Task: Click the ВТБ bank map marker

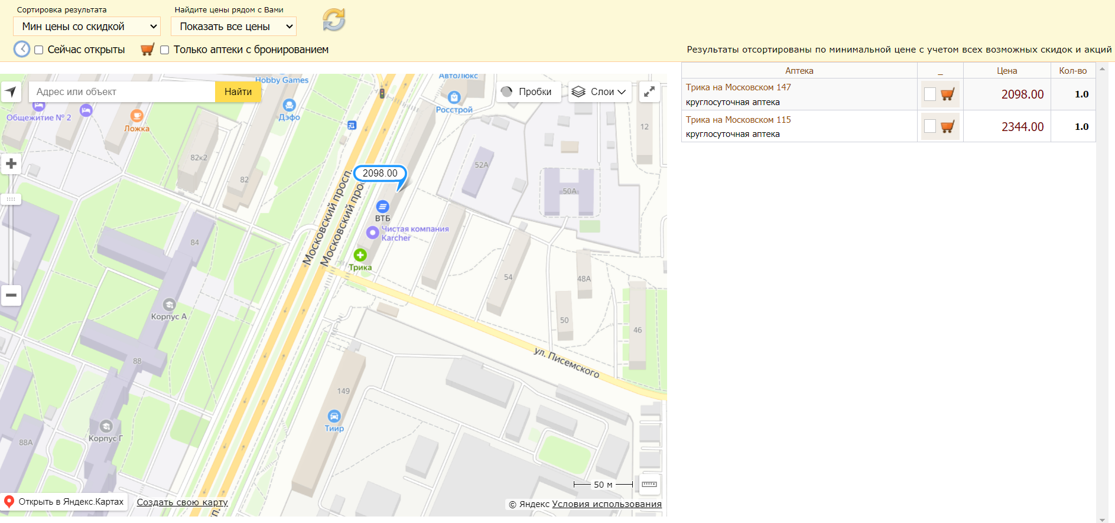Action: tap(383, 207)
